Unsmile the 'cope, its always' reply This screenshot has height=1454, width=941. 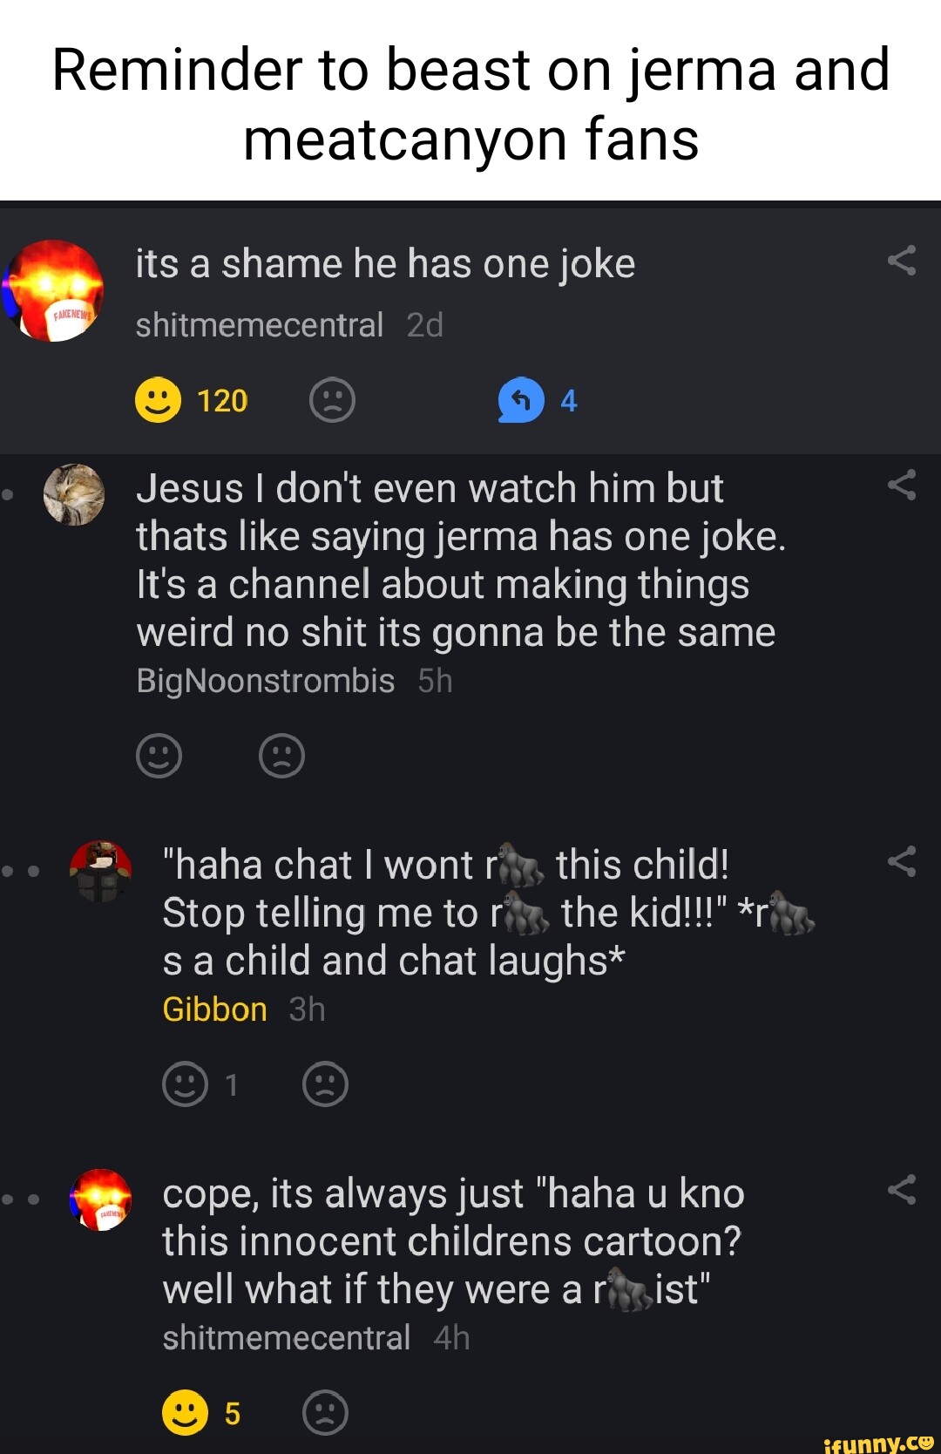tap(325, 1413)
